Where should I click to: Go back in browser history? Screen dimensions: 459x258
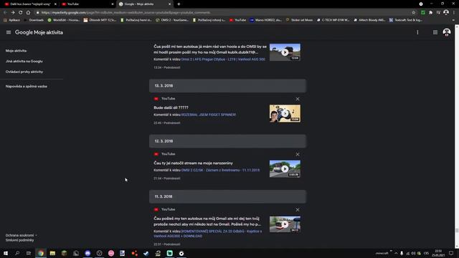click(x=5, y=13)
